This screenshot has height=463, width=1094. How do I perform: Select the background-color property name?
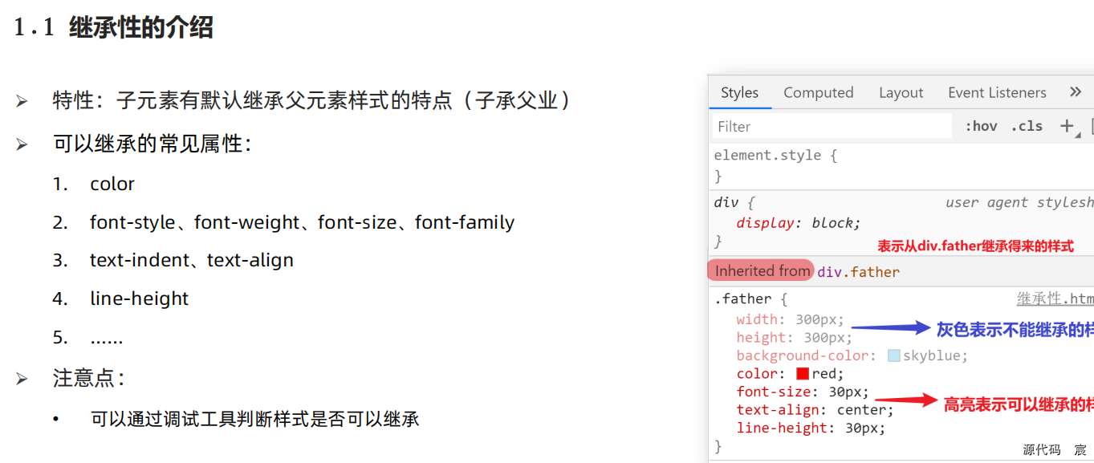[803, 355]
